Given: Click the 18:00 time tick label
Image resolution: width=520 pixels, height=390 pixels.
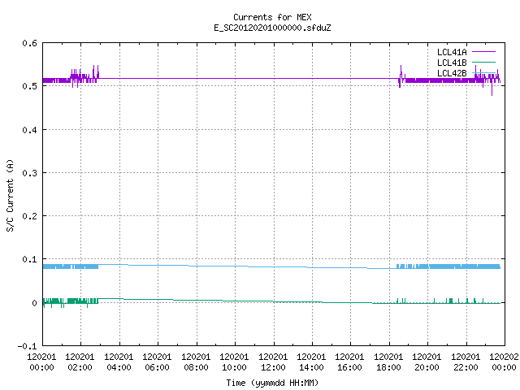Looking at the screenshot, I should pos(388,367).
